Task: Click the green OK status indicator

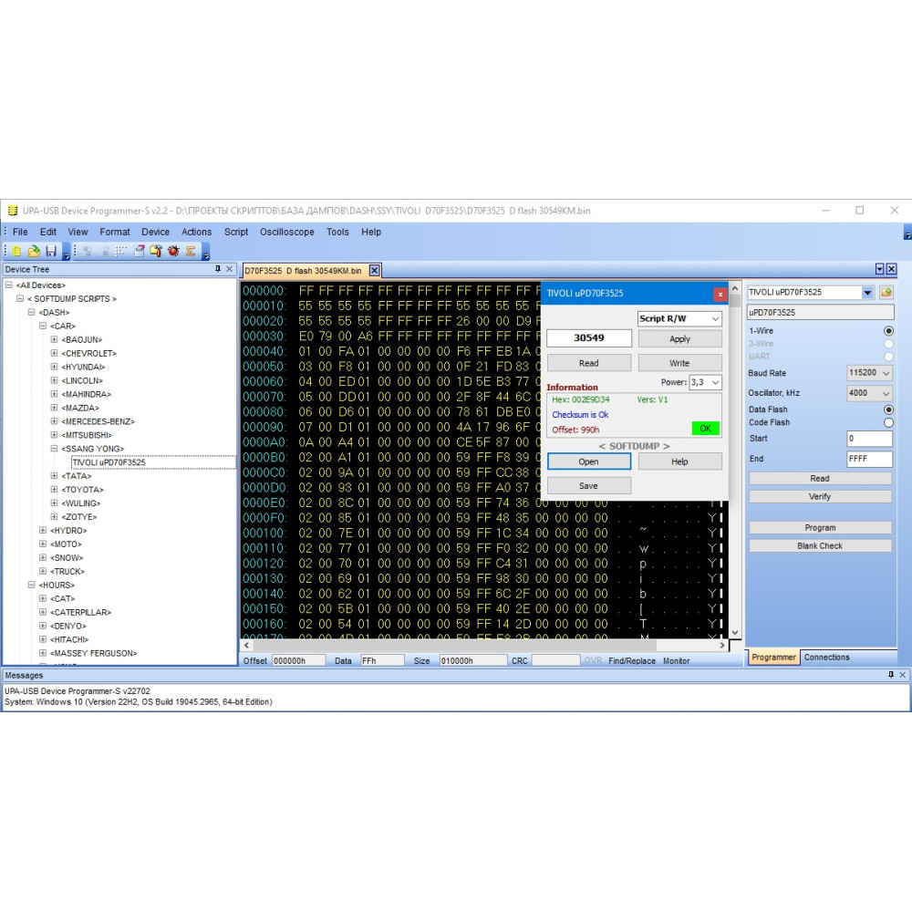Action: click(706, 429)
